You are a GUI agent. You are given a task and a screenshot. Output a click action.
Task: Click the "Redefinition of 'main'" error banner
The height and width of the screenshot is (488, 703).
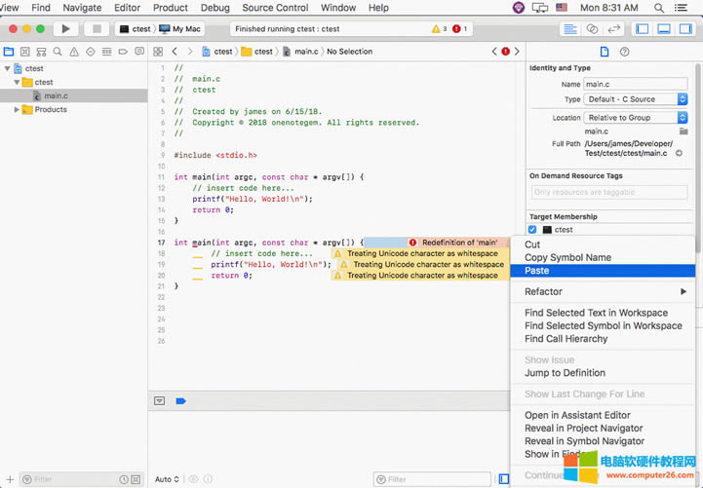[x=458, y=243]
